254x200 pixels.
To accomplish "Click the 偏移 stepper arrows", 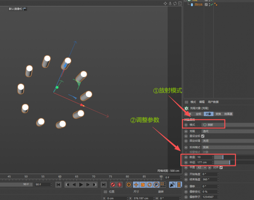I will click(218, 187).
